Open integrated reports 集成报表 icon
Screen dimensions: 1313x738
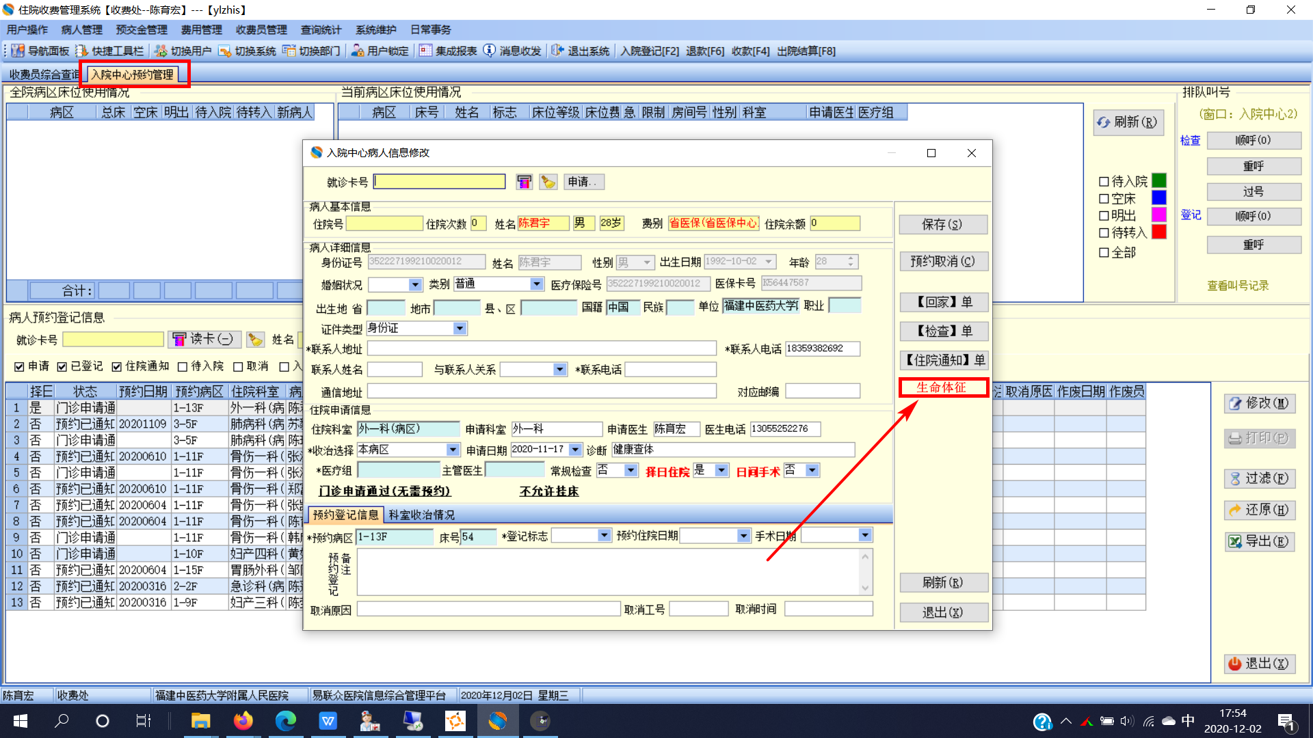click(425, 51)
